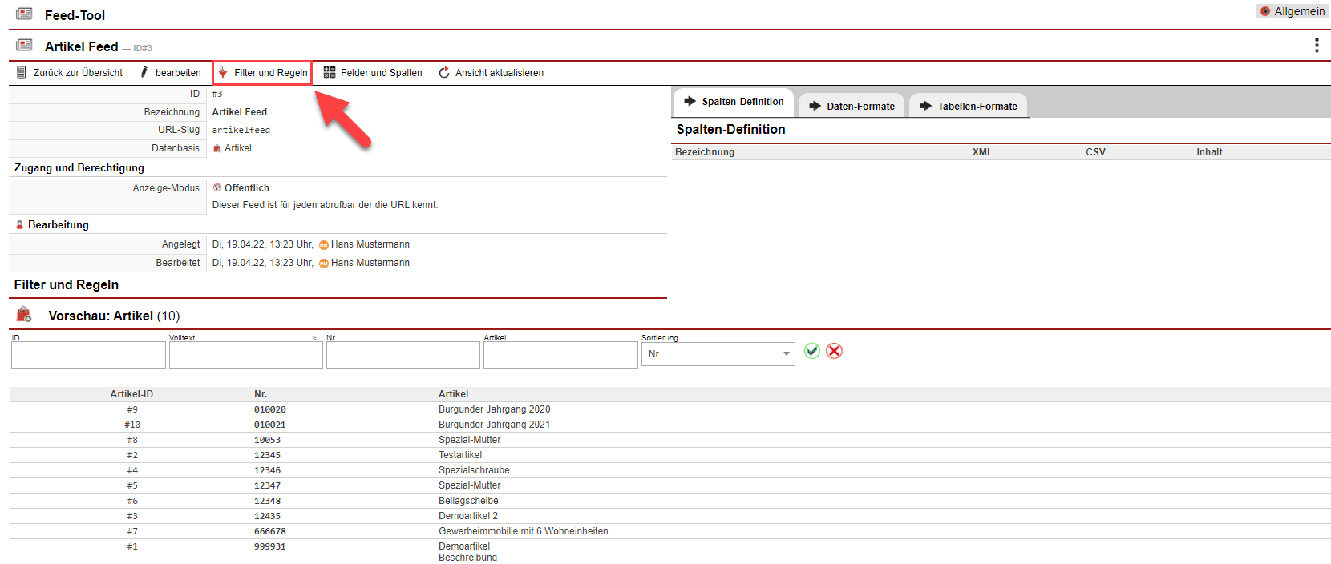
Task: Click the bearbeiten edit button
Action: pyautogui.click(x=170, y=73)
